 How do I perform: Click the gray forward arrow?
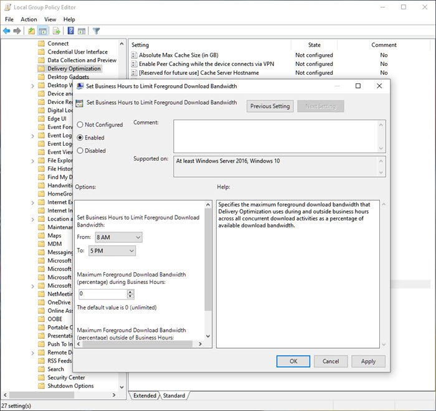[x=17, y=31]
